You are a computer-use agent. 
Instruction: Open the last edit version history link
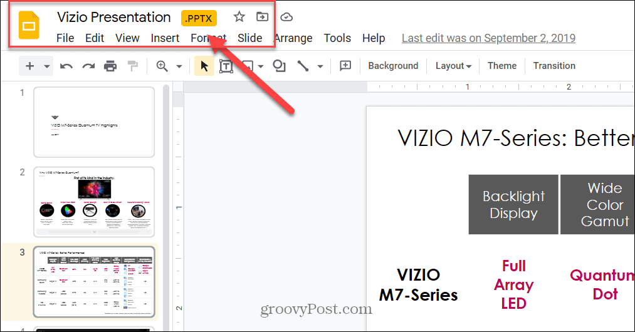(488, 38)
